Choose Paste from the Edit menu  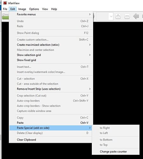point(51,123)
